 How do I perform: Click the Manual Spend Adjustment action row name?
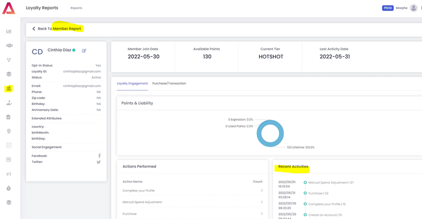[x=142, y=202]
